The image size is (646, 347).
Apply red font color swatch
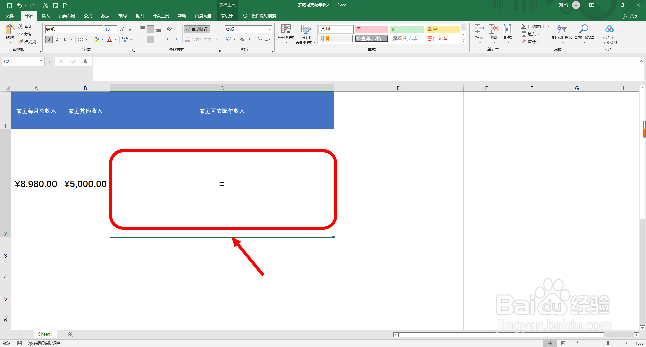point(109,39)
